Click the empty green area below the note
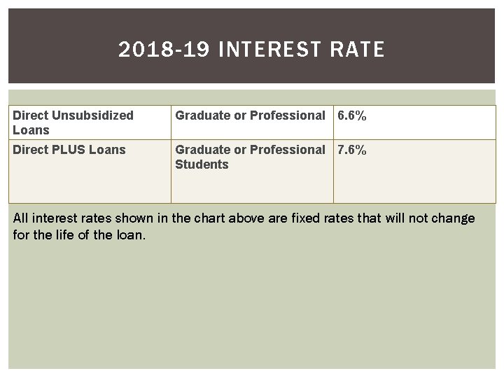Viewport: 504px width, 378px height. pos(252,305)
